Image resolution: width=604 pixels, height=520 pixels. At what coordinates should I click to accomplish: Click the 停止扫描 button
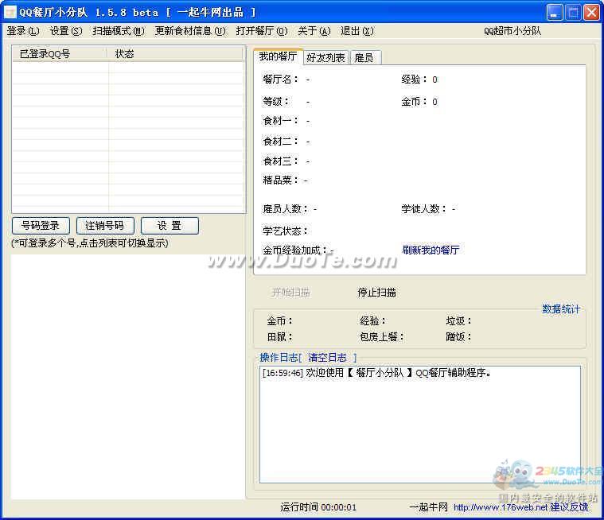pyautogui.click(x=376, y=293)
